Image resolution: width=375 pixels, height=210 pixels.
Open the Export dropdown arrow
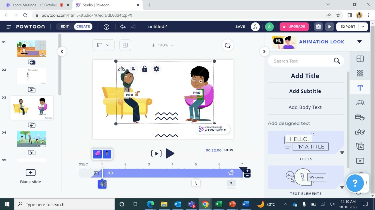(363, 27)
